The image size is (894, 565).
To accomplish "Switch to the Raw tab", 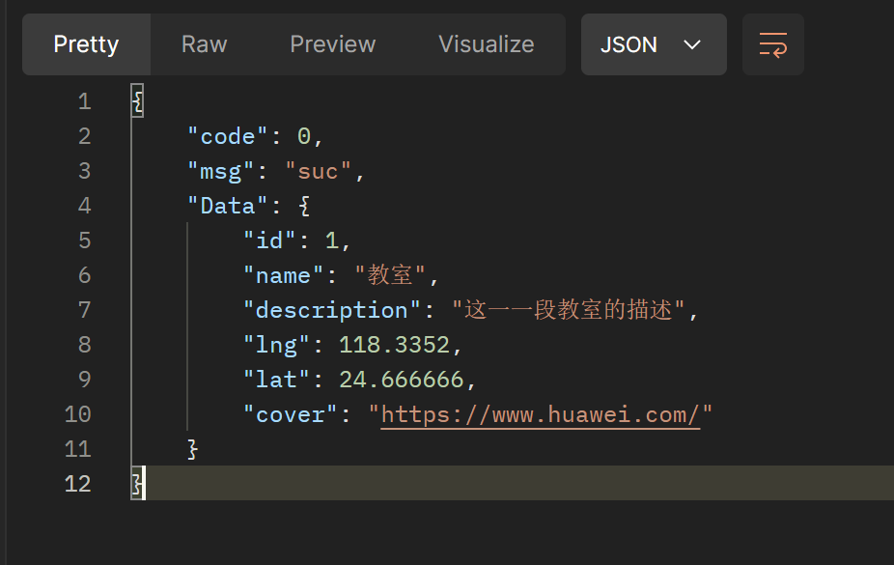I will (203, 43).
